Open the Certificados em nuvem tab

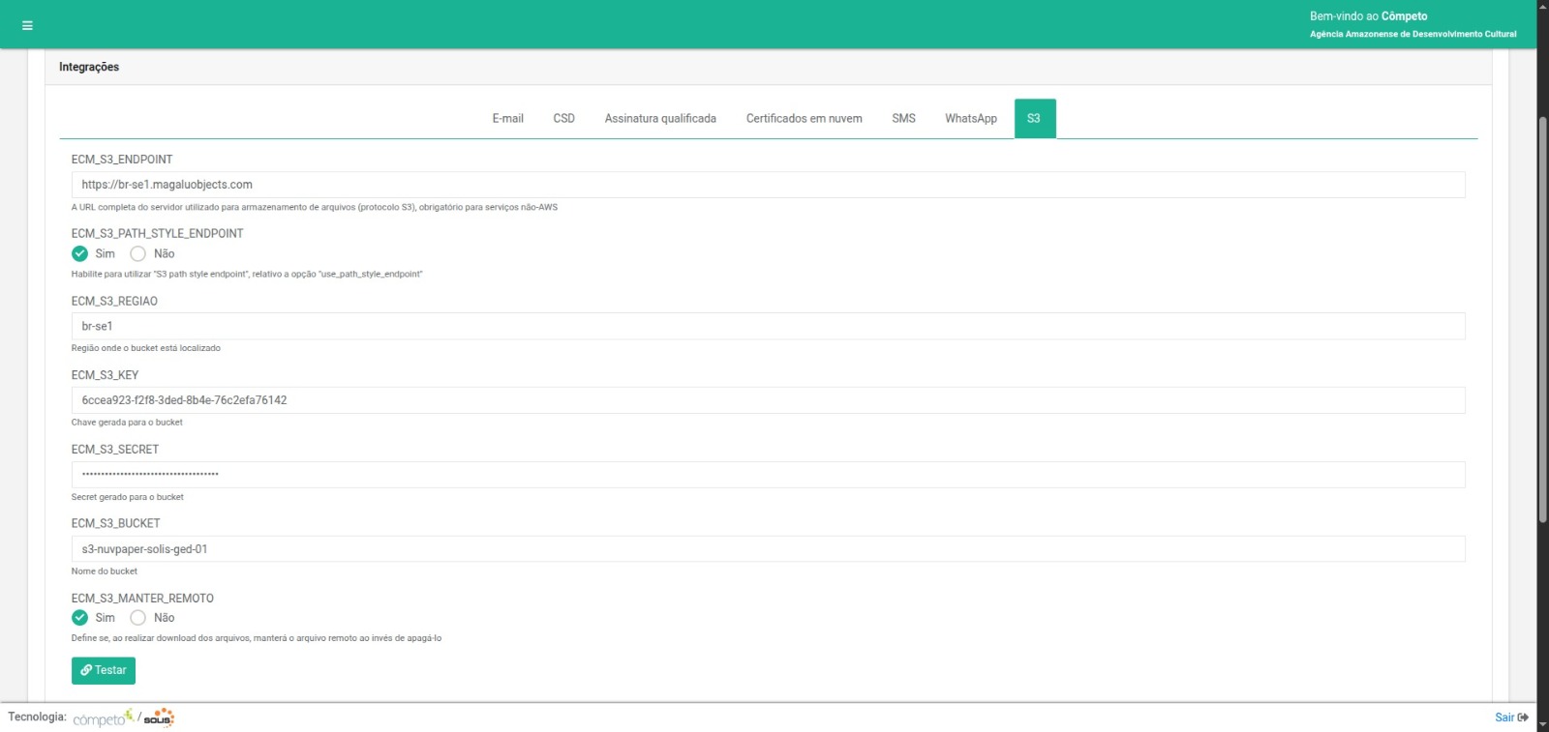click(804, 119)
